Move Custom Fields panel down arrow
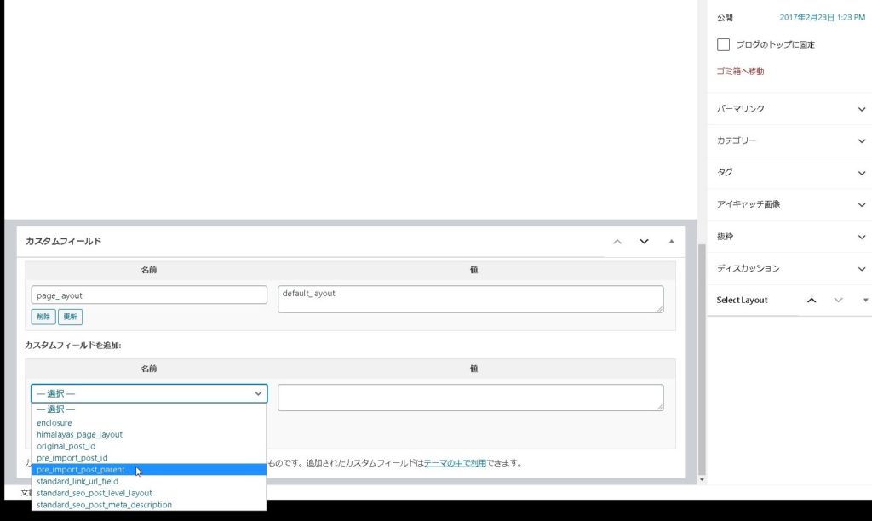 (x=644, y=242)
